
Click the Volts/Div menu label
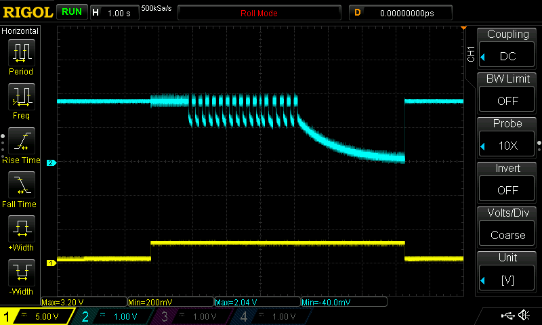(x=507, y=213)
